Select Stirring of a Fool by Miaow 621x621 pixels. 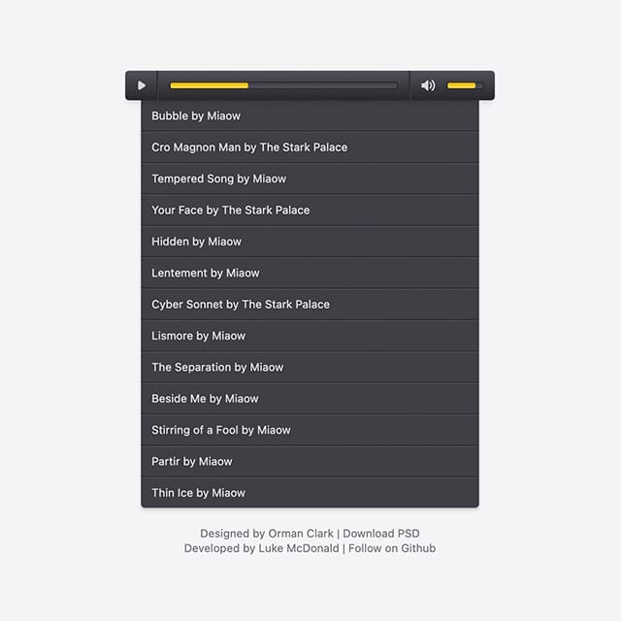click(x=310, y=430)
